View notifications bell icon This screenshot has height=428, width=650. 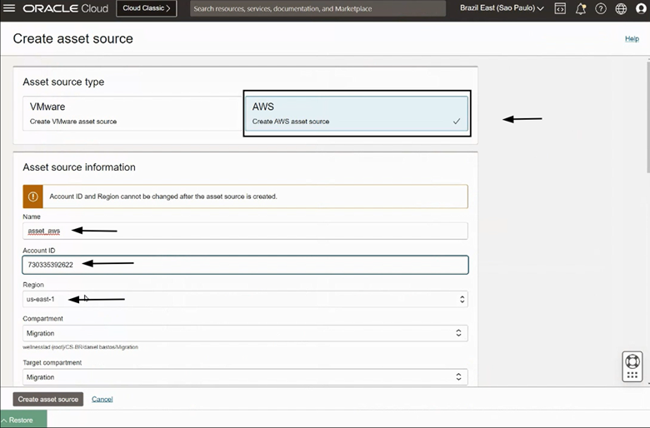[x=581, y=9]
